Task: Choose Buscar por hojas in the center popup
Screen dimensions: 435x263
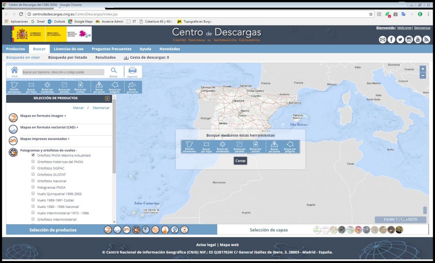Action: click(x=206, y=147)
